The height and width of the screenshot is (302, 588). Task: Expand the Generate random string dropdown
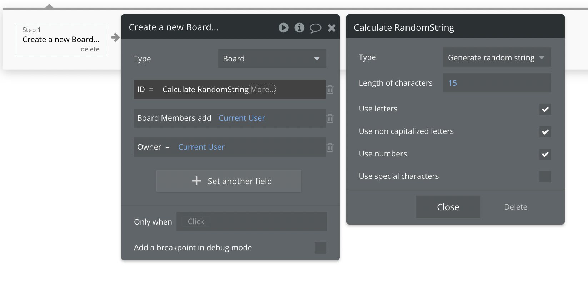click(497, 57)
